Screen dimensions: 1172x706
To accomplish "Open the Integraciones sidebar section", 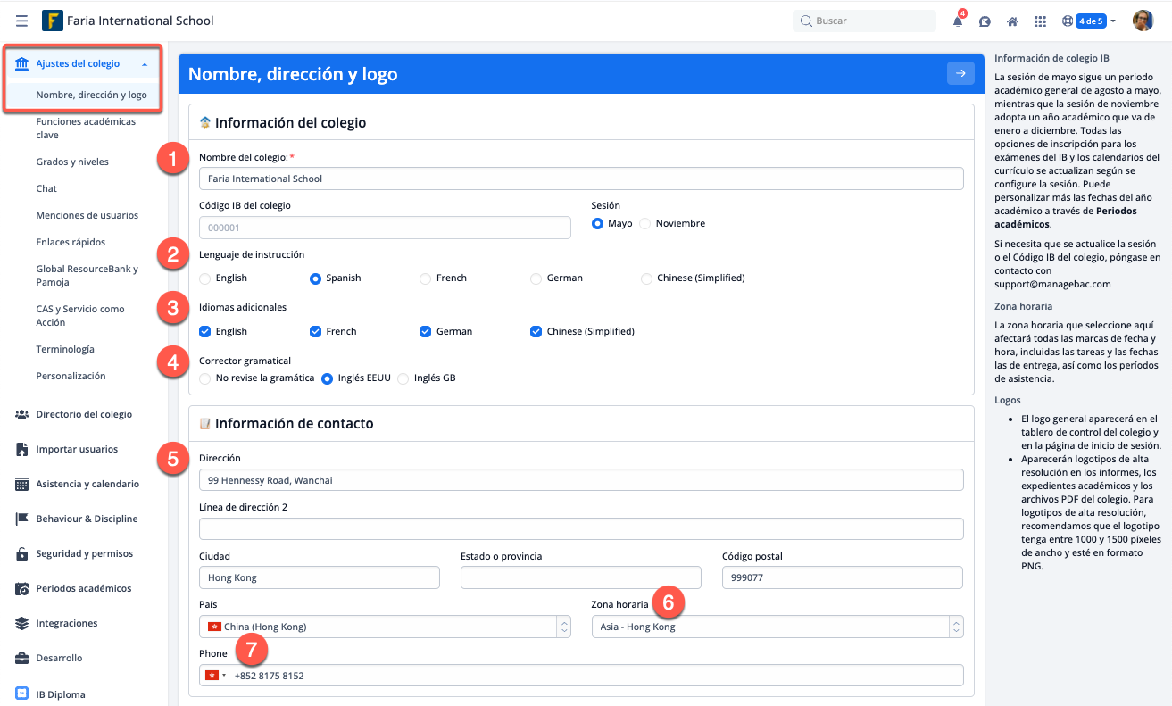I will coord(67,623).
